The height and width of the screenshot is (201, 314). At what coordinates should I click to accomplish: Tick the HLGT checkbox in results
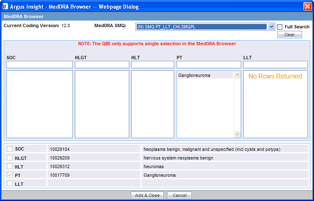click(x=9, y=158)
